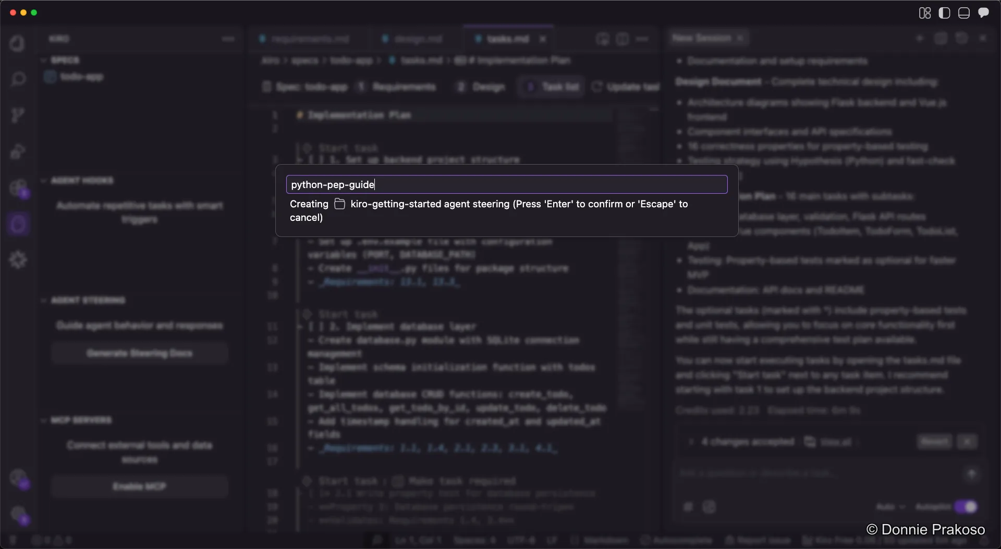Toggle the panel layout icon in the titlebar

click(x=963, y=13)
